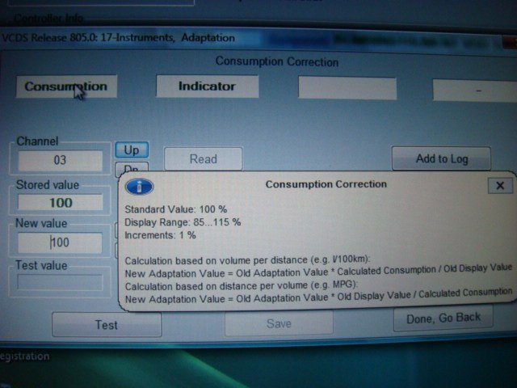Screen dimensions: 517x388
Task: Click the Save button
Action: (279, 323)
